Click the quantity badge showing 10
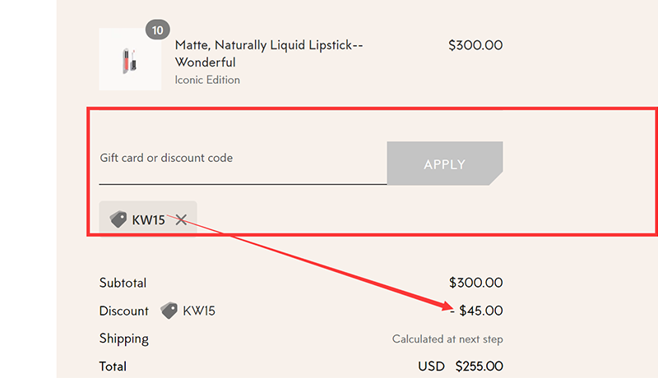Image resolution: width=658 pixels, height=378 pixels. pyautogui.click(x=157, y=30)
